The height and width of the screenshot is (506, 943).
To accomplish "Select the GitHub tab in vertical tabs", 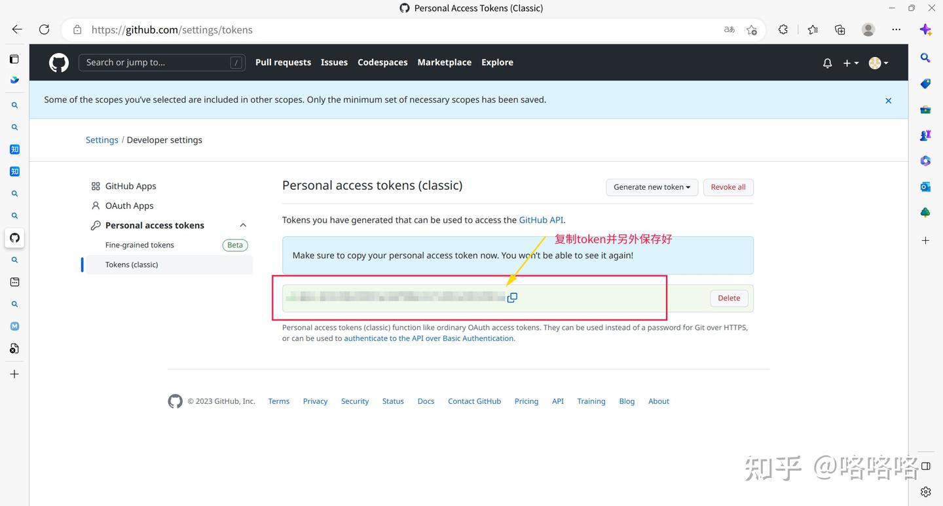I will coord(14,238).
